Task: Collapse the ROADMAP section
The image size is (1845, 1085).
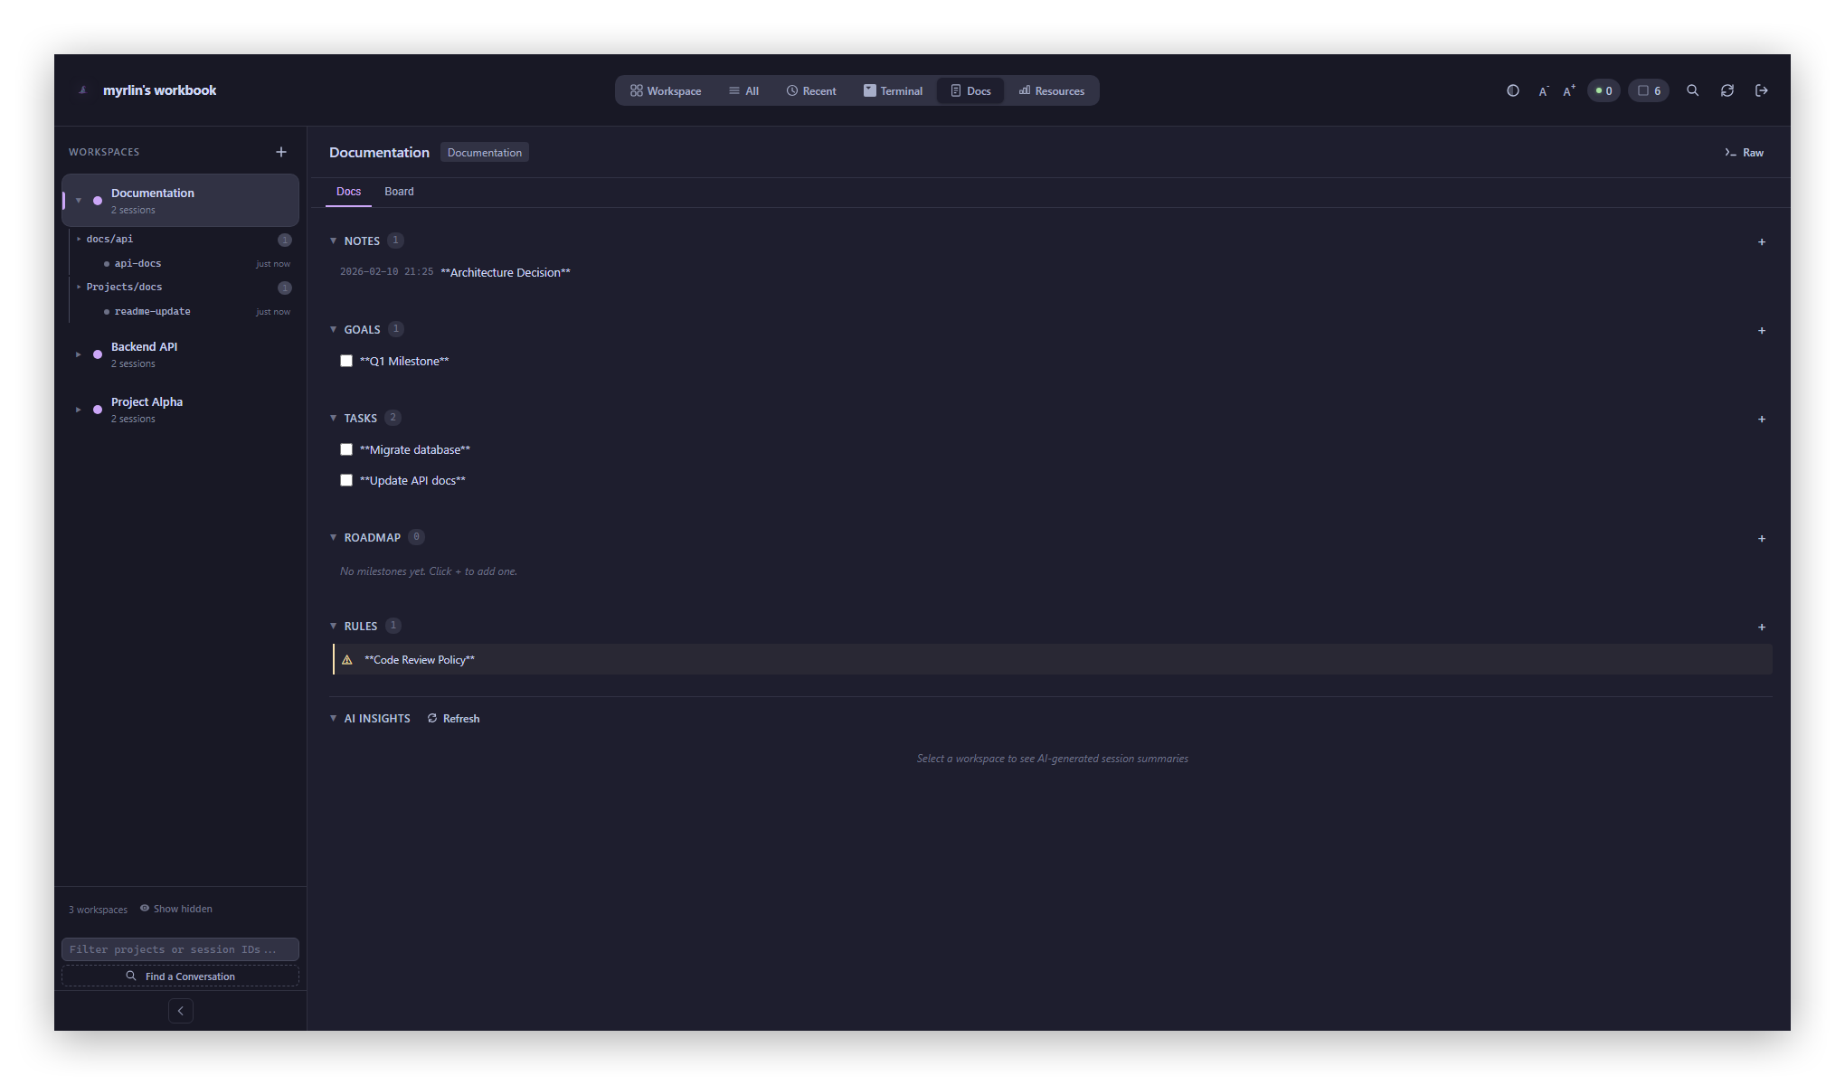Action: [x=334, y=537]
